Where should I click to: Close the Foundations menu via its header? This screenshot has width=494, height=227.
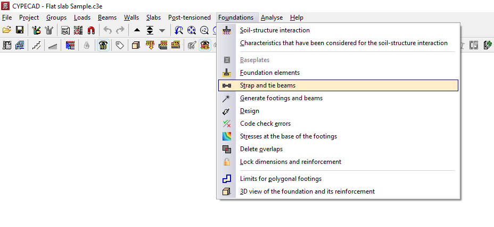[237, 18]
